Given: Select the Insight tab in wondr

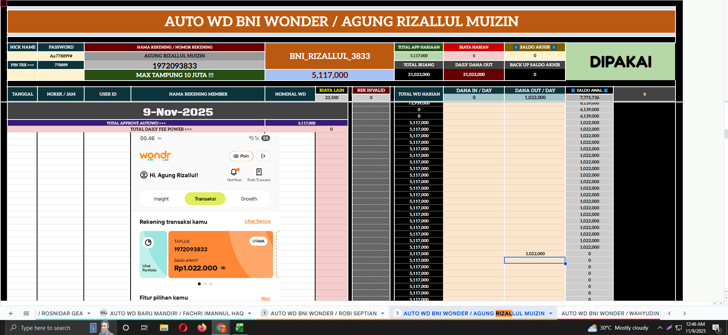Looking at the screenshot, I should point(161,199).
